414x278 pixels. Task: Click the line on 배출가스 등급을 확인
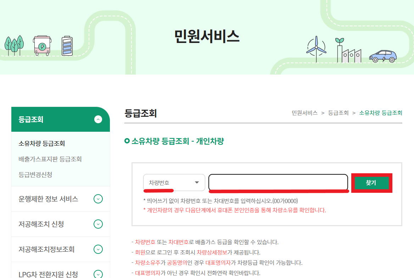pyautogui.click(x=205, y=242)
